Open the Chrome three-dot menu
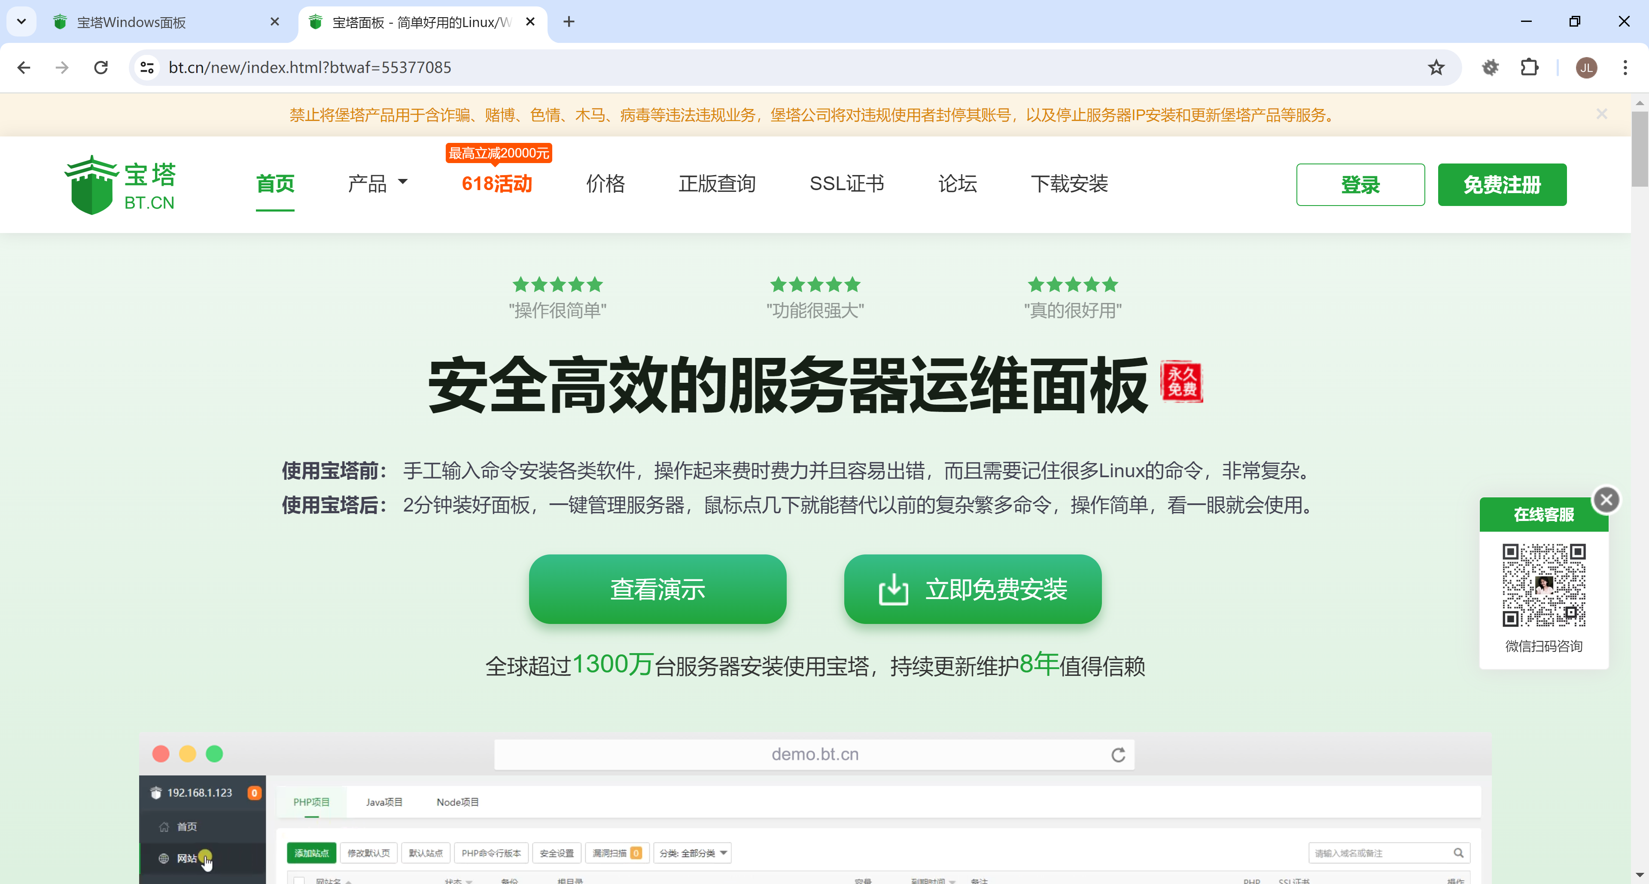This screenshot has height=884, width=1649. (x=1625, y=67)
